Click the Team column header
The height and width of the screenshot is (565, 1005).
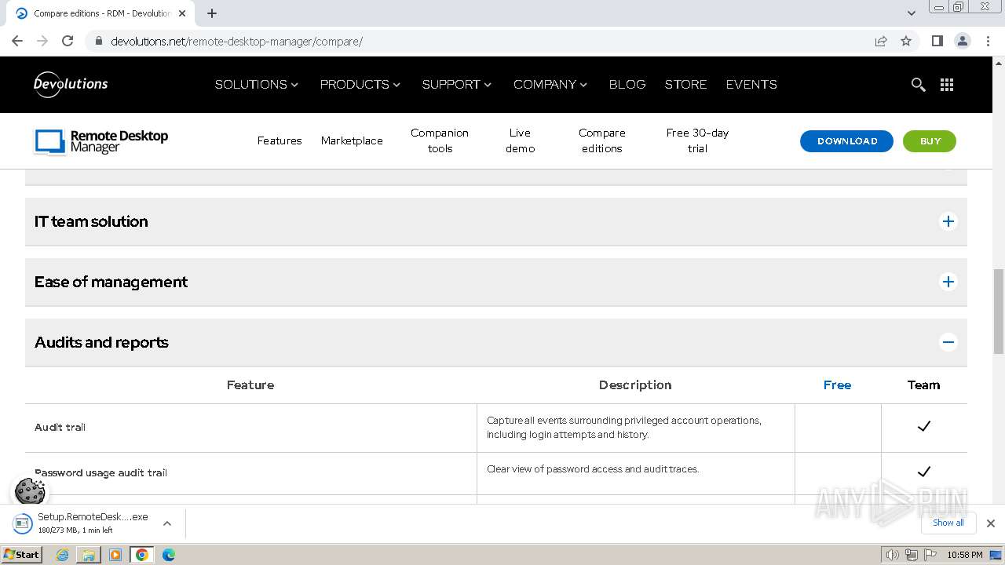point(923,385)
